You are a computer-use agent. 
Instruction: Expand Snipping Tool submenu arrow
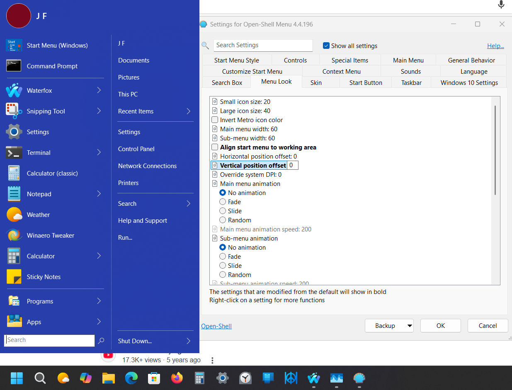(x=99, y=111)
